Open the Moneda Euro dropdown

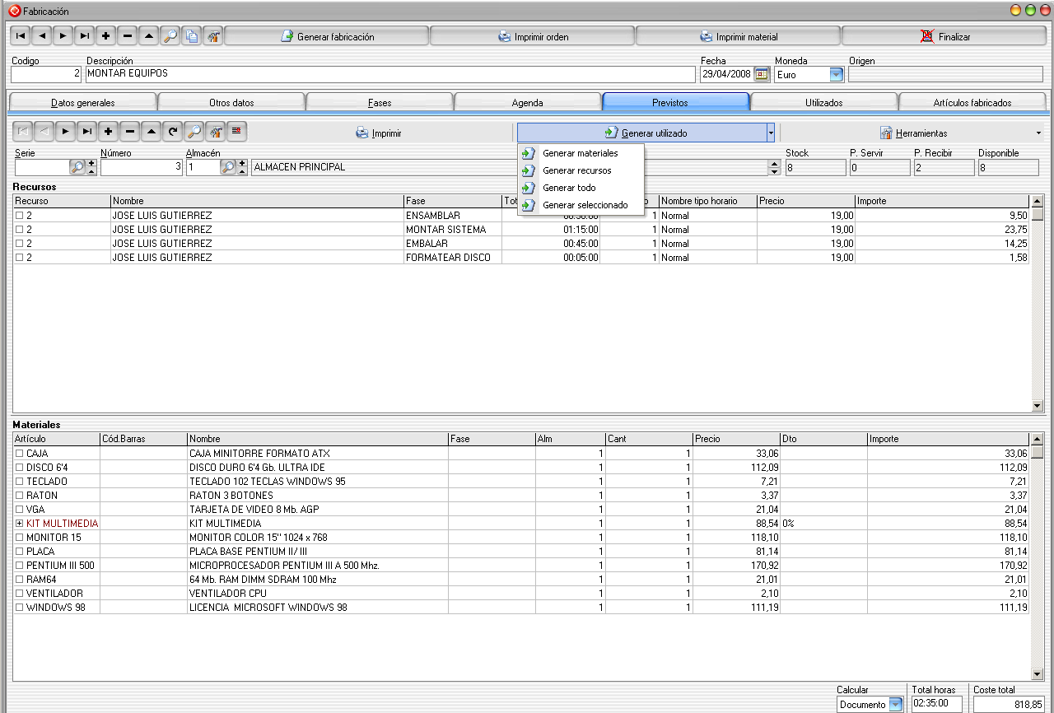[x=836, y=74]
